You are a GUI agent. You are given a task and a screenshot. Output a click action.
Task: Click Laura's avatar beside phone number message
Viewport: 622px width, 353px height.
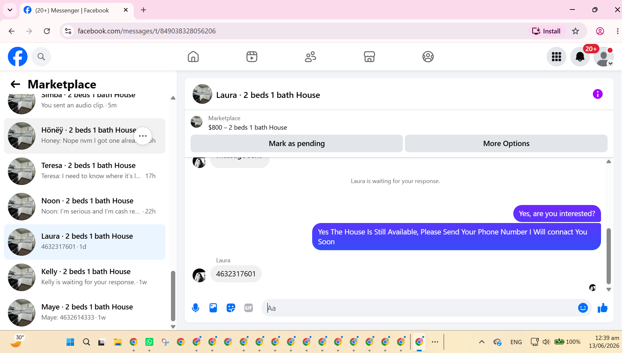199,275
